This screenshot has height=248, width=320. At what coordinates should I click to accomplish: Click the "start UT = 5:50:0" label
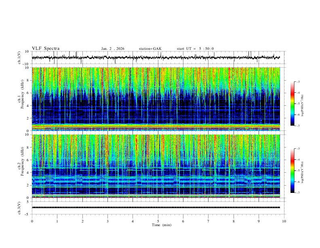point(195,49)
